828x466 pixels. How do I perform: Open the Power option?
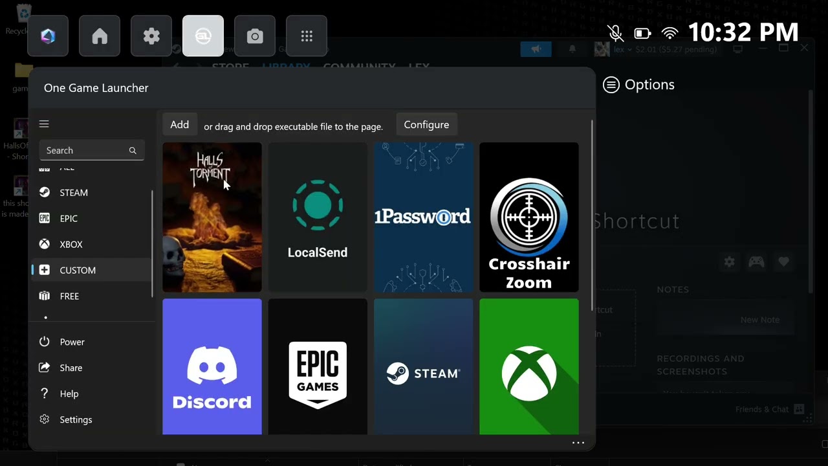pyautogui.click(x=91, y=342)
